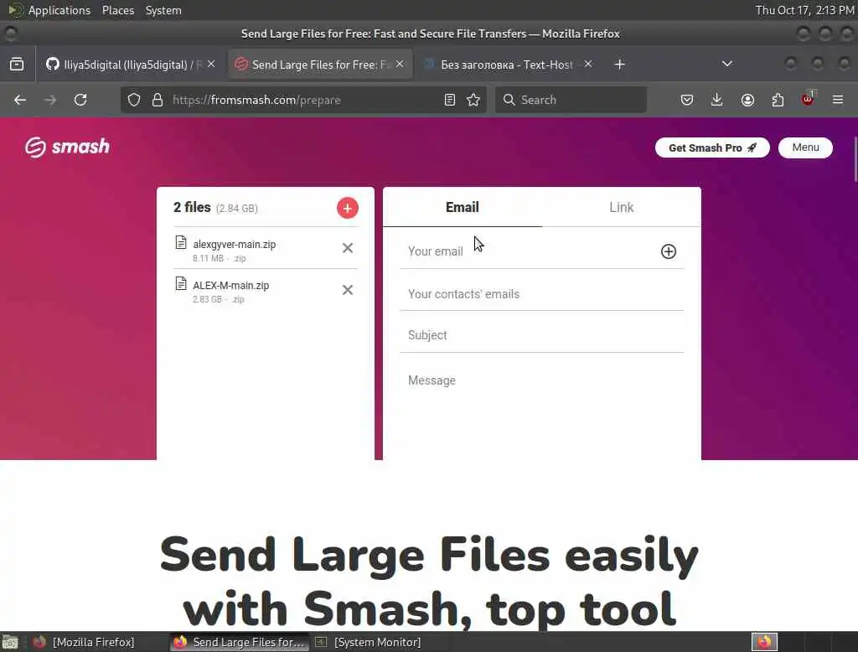
Task: Click the Smash logo
Action: [x=67, y=147]
